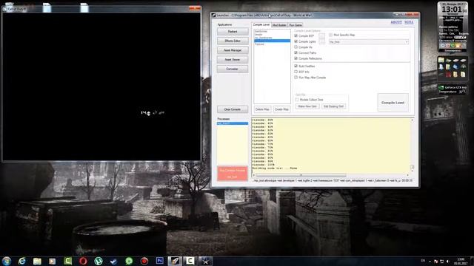This screenshot has height=266, width=474.
Task: Switch to the white C recorder taskbar icon
Action: pos(190,261)
